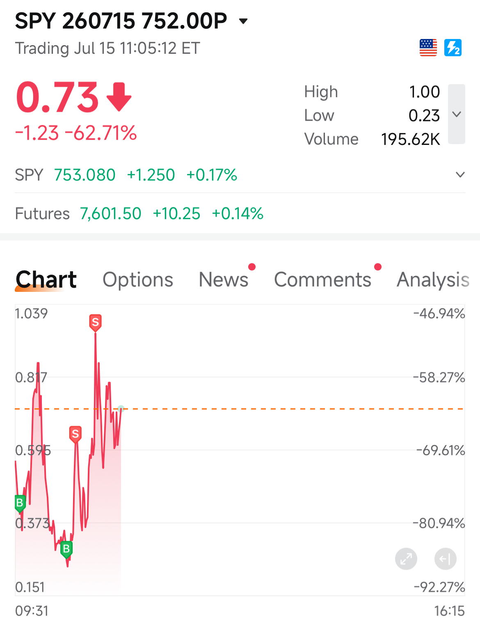This screenshot has width=480, height=633.
Task: Tap the fullscreen expand chart icon
Action: pyautogui.click(x=406, y=559)
